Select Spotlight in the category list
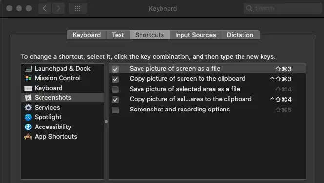This screenshot has height=183, width=324. (x=62, y=117)
